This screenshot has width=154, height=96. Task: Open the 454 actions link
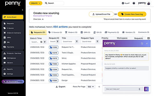pyautogui.click(x=60, y=27)
